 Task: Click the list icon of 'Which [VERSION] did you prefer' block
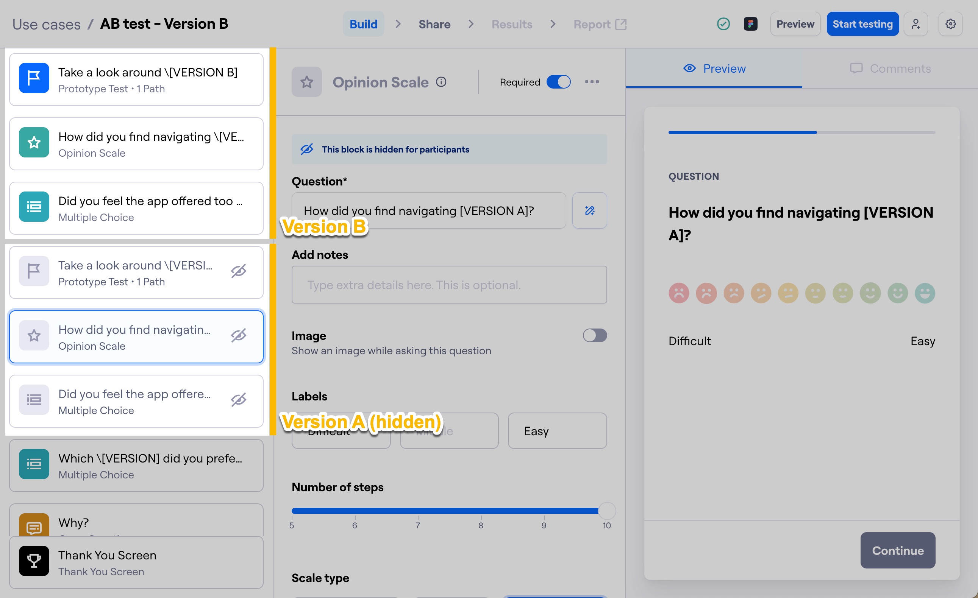[x=34, y=464]
